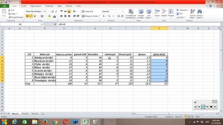Toggle Middle Align vertical alignment
Screen dimensions: 223x125
coord(65,11)
